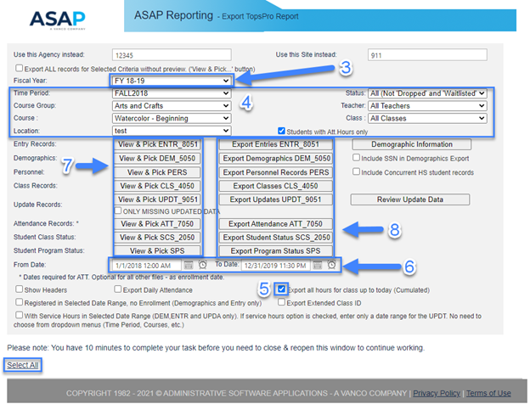Click Export Updates UPDT_9051 button

pyautogui.click(x=275, y=199)
